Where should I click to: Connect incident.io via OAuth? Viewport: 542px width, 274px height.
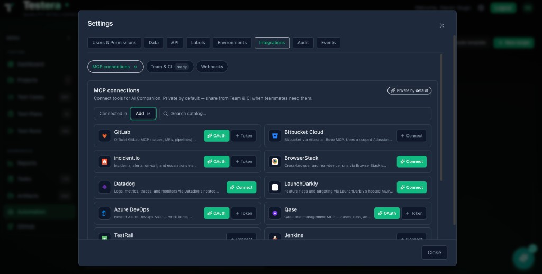click(x=216, y=162)
